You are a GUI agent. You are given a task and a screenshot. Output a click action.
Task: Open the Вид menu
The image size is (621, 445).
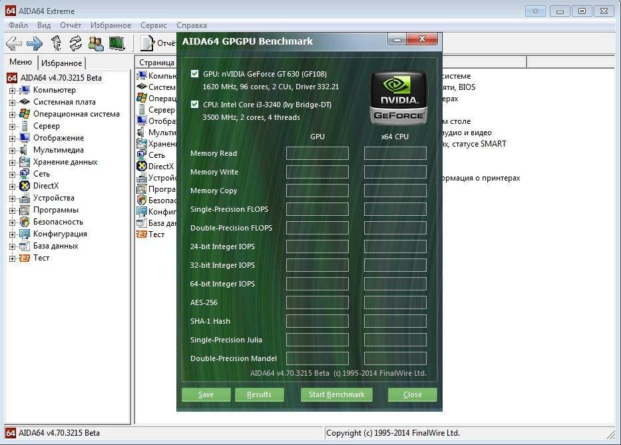tap(44, 25)
